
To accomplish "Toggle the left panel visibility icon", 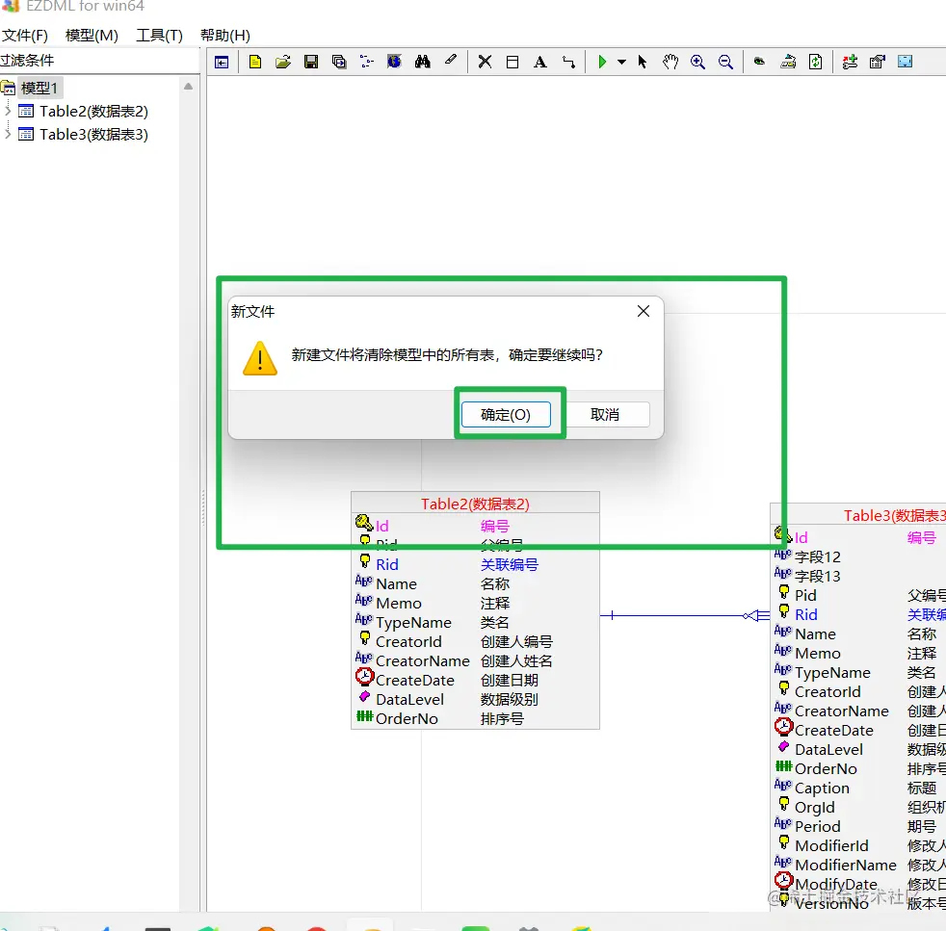I will coord(222,62).
